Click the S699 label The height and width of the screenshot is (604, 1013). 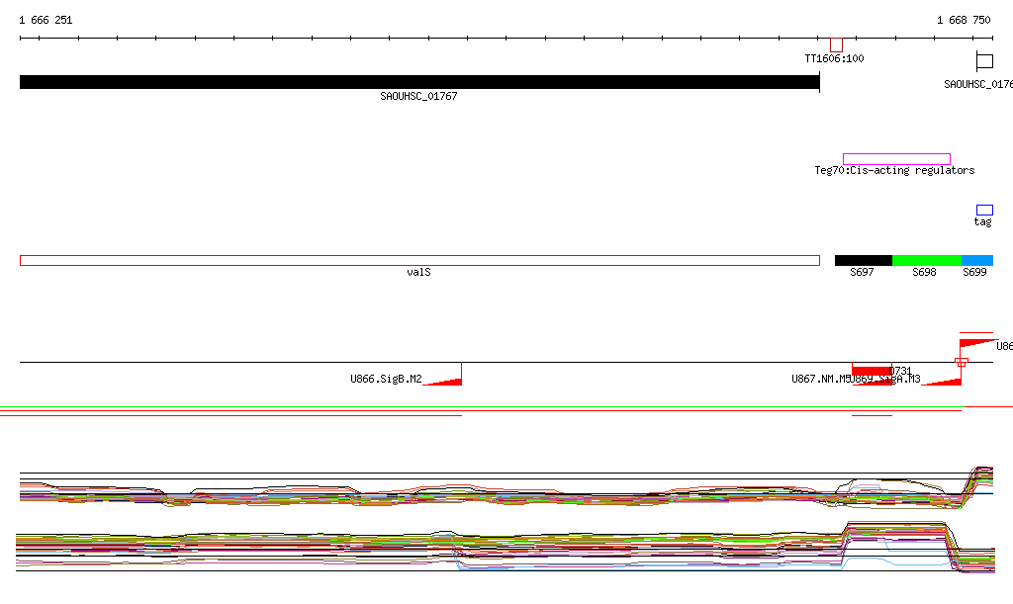point(974,272)
